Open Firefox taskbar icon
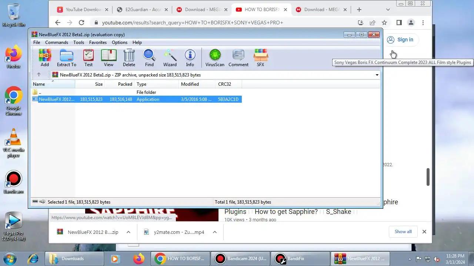Image resolution: width=474 pixels, height=266 pixels. [139, 259]
